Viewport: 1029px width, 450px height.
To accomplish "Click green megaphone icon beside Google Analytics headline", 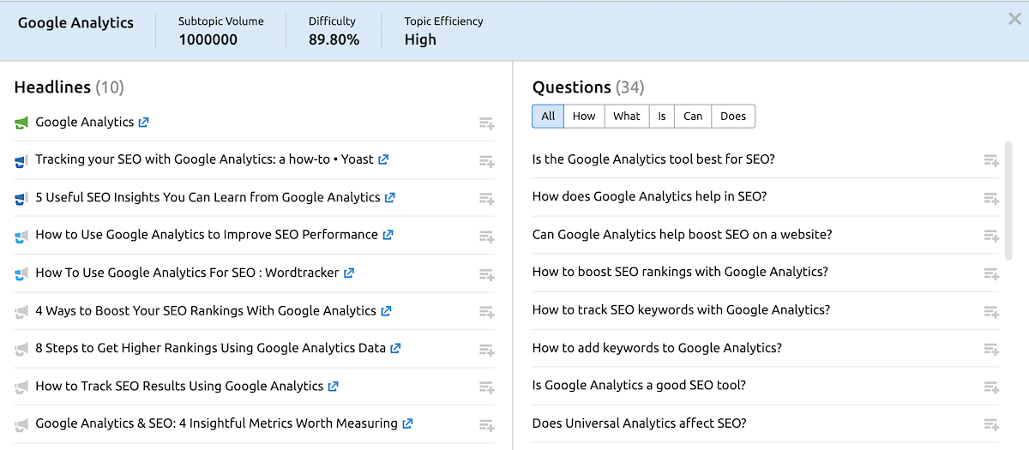I will click(21, 123).
